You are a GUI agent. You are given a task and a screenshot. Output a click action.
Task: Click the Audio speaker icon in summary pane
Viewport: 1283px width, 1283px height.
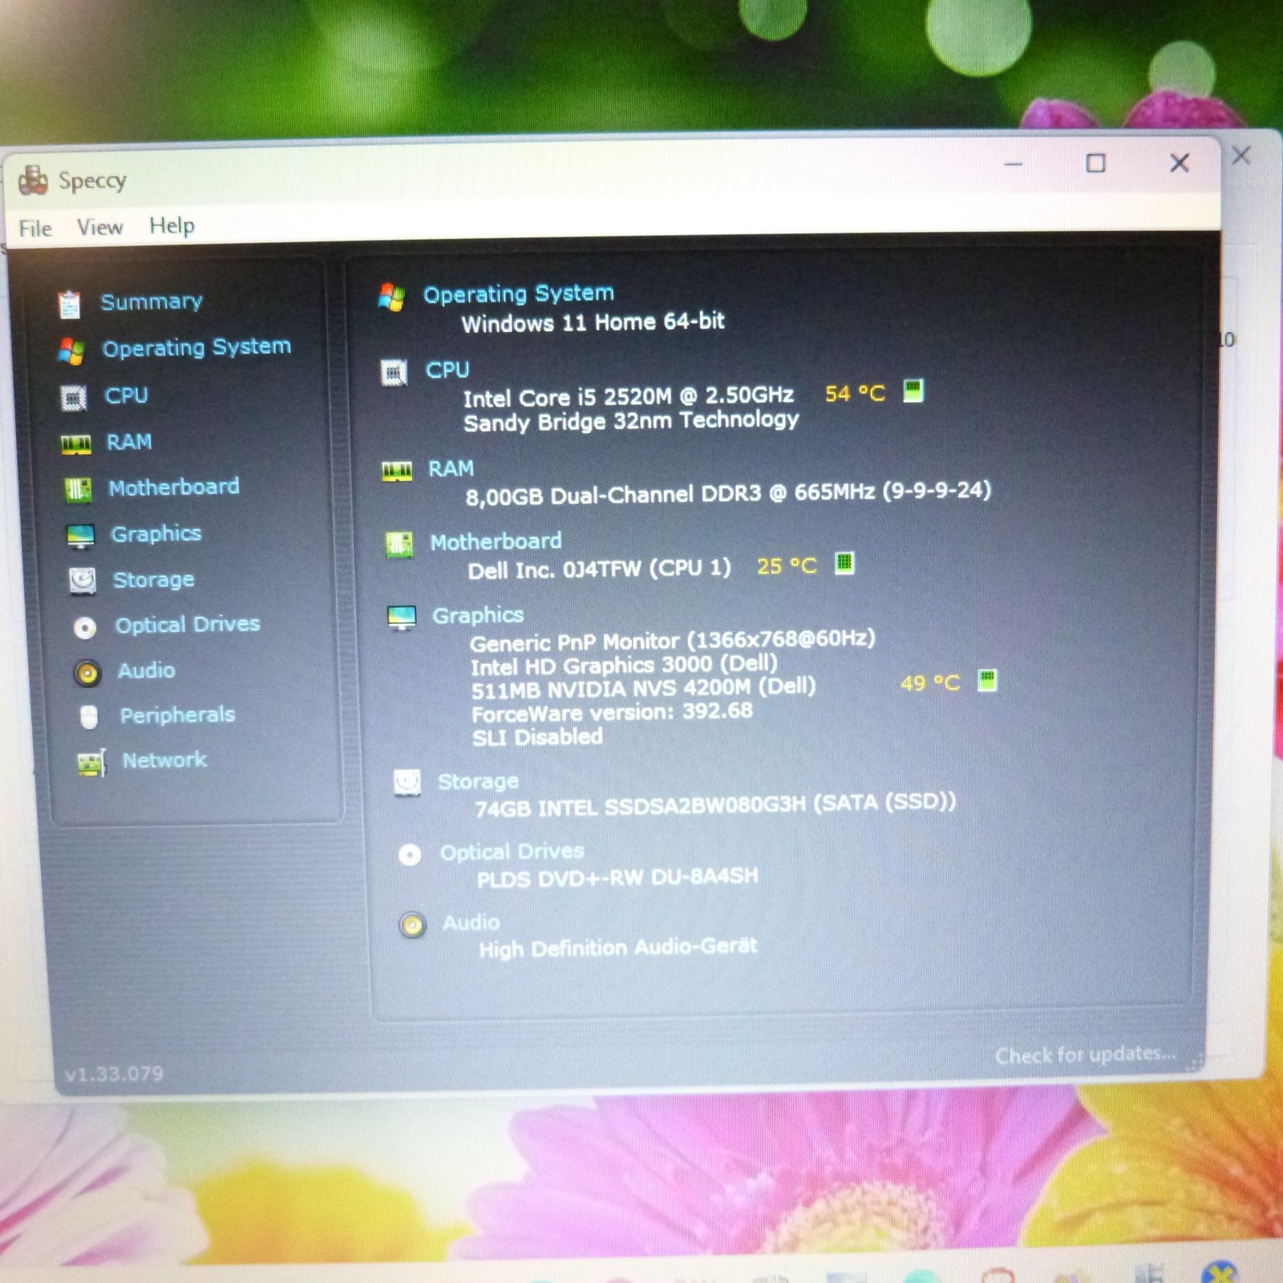(412, 925)
